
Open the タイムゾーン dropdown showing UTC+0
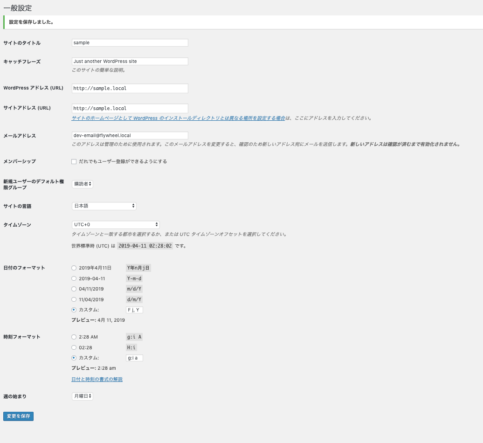(116, 224)
